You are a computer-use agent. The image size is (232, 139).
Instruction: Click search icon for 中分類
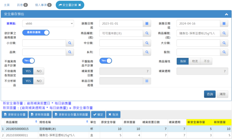click(147, 43)
